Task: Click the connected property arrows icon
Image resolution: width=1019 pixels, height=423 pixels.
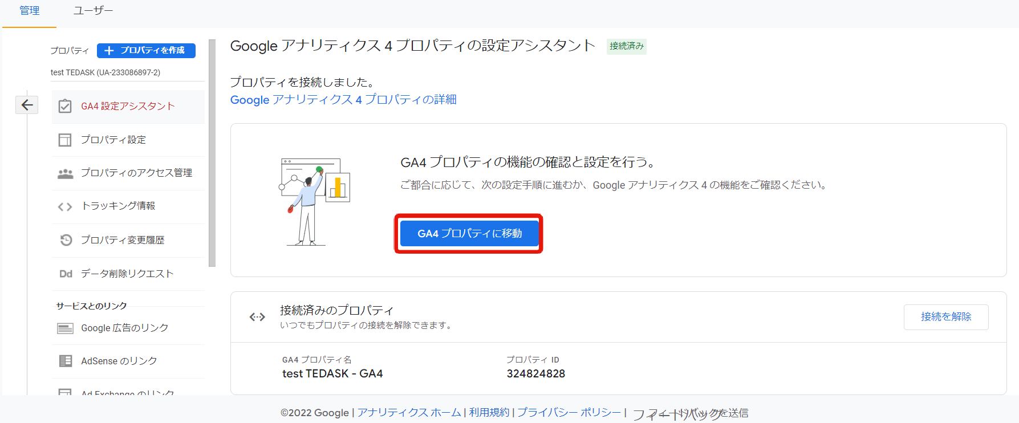Action: [257, 317]
